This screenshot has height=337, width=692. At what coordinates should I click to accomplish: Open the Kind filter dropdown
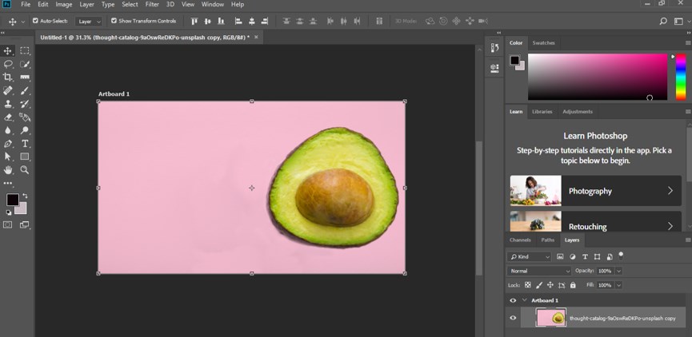[530, 257]
